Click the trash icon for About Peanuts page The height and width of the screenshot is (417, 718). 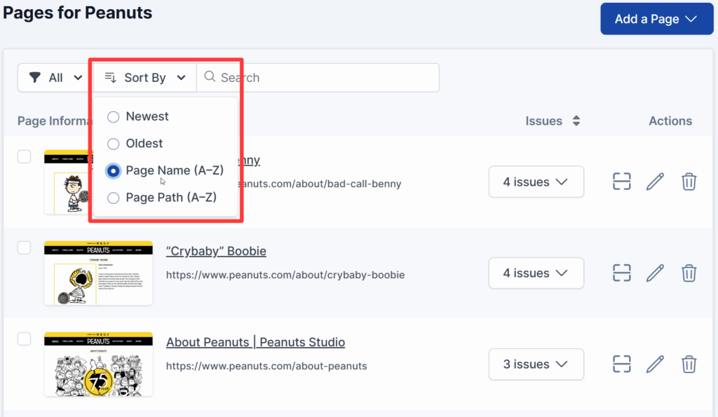[x=689, y=364]
